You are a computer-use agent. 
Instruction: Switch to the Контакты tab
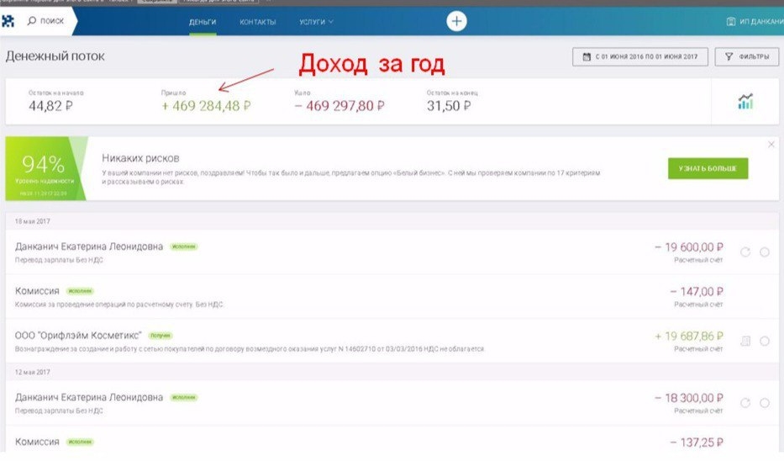coord(257,22)
